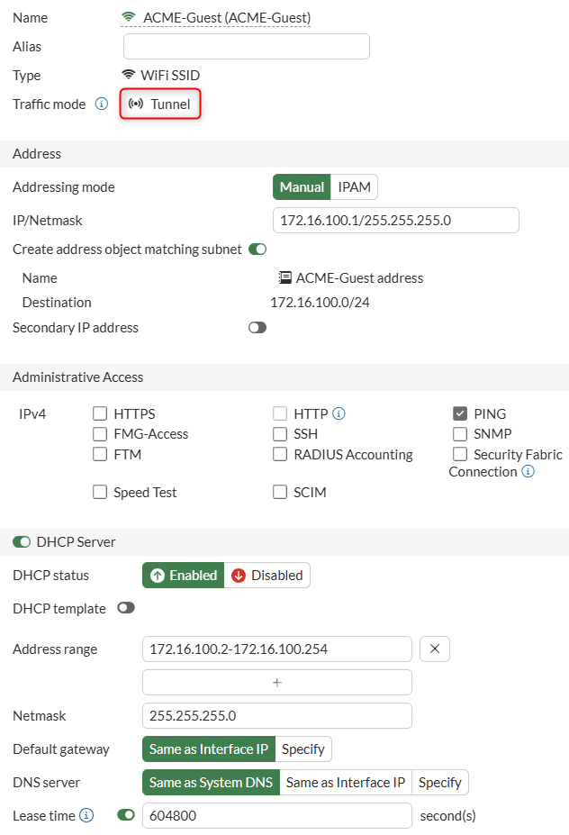This screenshot has height=835, width=569.
Task: Select IPAM addressing mode
Action: [354, 187]
